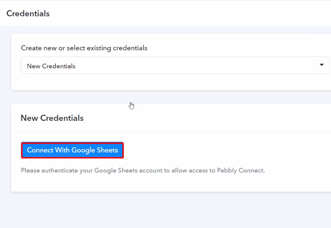Viewport: 331px width, 228px height.
Task: Click the 'Please authenticate your Google Sheets' note
Action: click(143, 171)
